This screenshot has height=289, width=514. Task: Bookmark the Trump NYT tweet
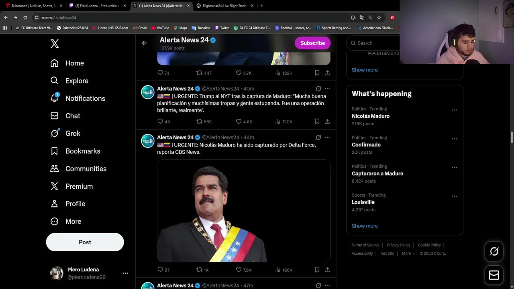[317, 122]
